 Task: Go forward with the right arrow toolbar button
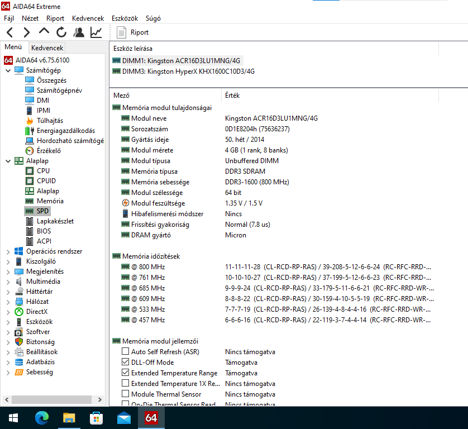pyautogui.click(x=27, y=32)
